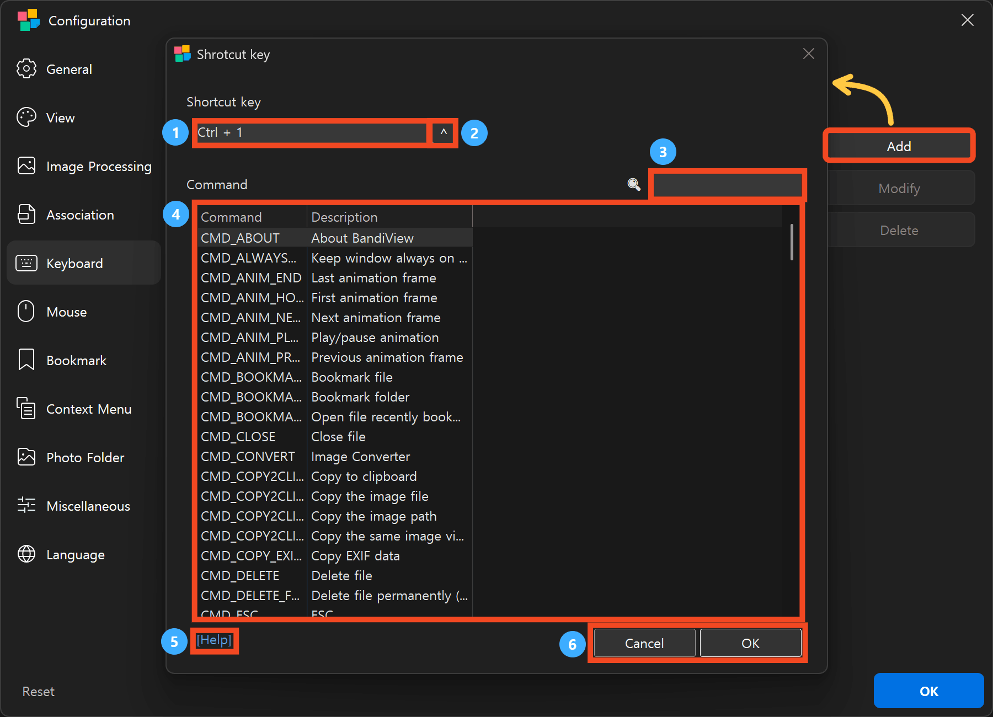Click the blue OK button in Configuration
The image size is (993, 717).
click(x=928, y=691)
